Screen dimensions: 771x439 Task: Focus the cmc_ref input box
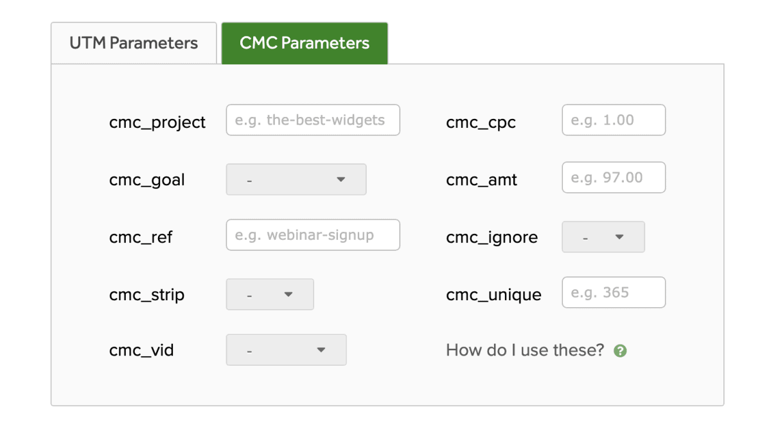tap(313, 235)
